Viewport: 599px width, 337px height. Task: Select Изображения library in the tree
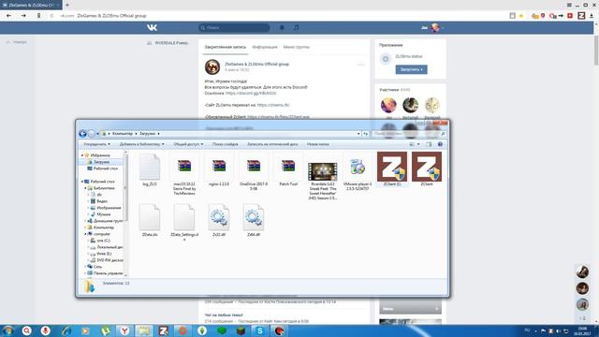106,208
